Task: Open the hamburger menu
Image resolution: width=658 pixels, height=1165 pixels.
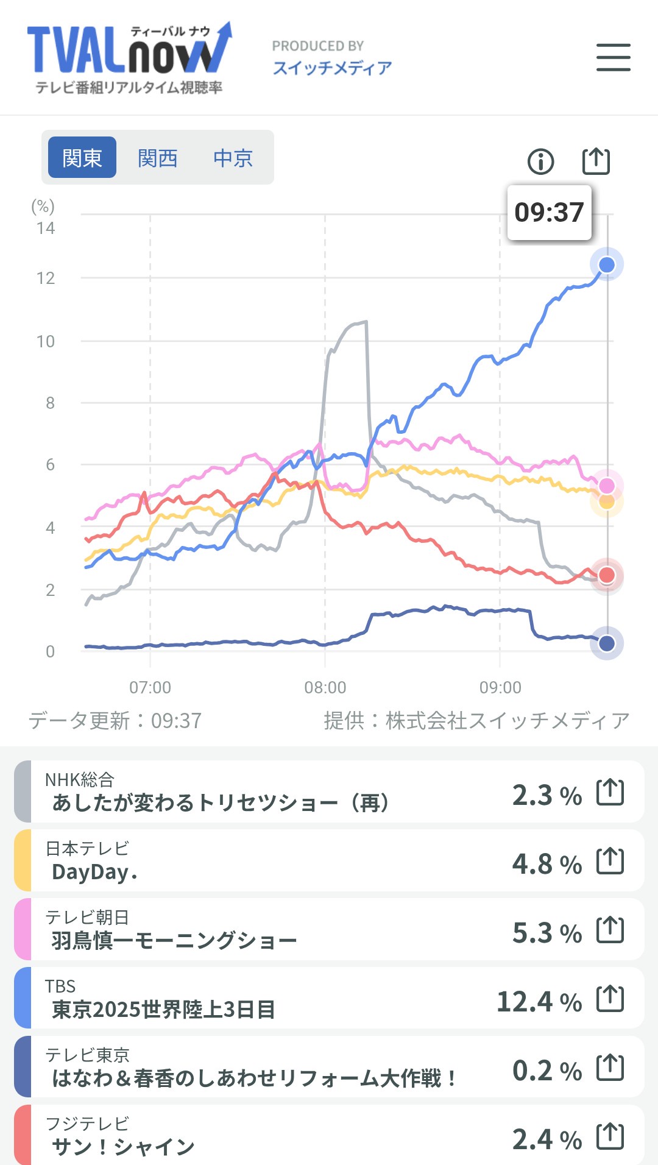Action: 613,57
